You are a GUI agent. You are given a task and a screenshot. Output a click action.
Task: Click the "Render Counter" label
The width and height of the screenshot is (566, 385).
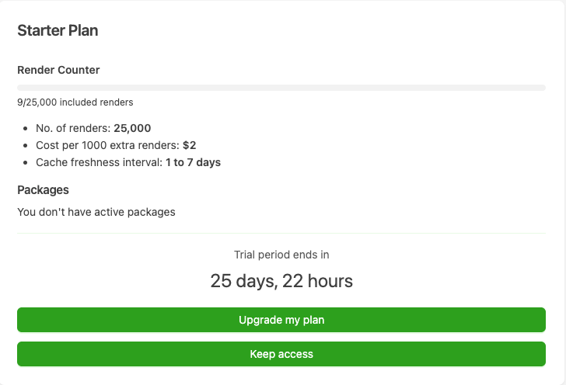pyautogui.click(x=58, y=70)
